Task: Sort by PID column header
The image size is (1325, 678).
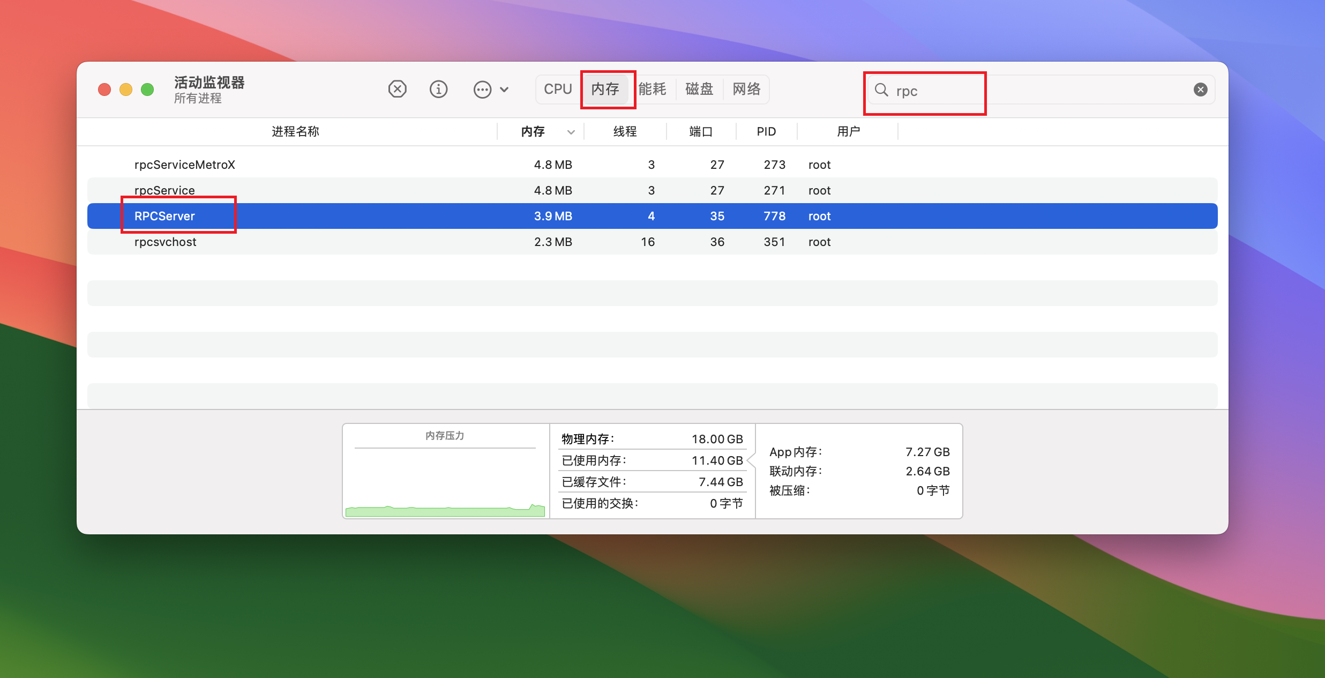Action: click(766, 132)
